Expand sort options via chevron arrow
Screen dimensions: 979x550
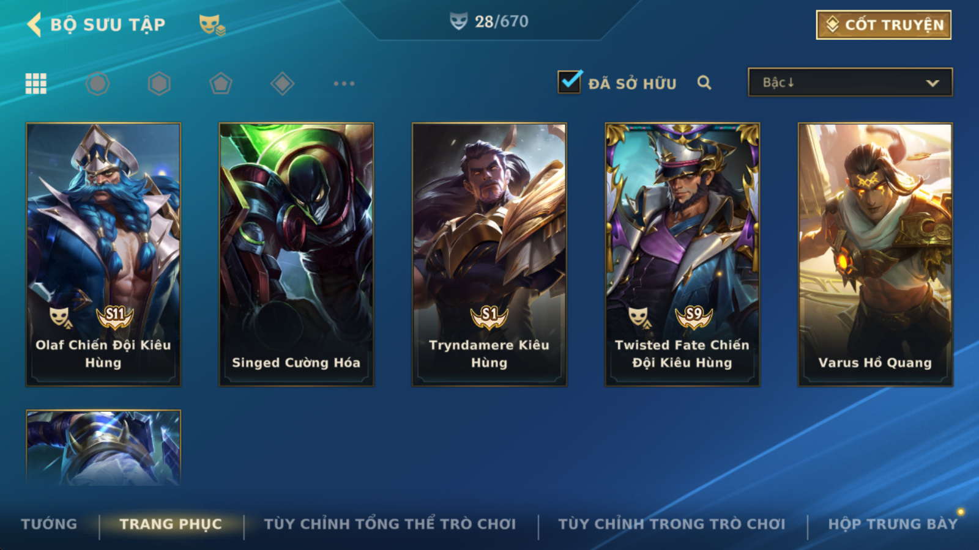932,83
